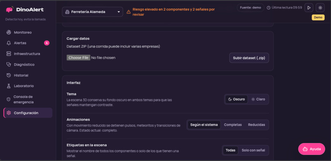
Task: Click the 'No file chosen' text
Action: 103,58
